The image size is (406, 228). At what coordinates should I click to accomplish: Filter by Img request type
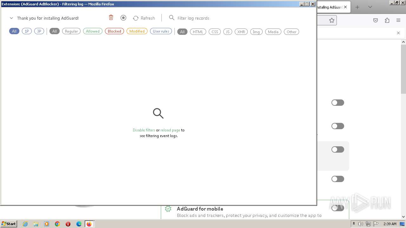point(256,32)
